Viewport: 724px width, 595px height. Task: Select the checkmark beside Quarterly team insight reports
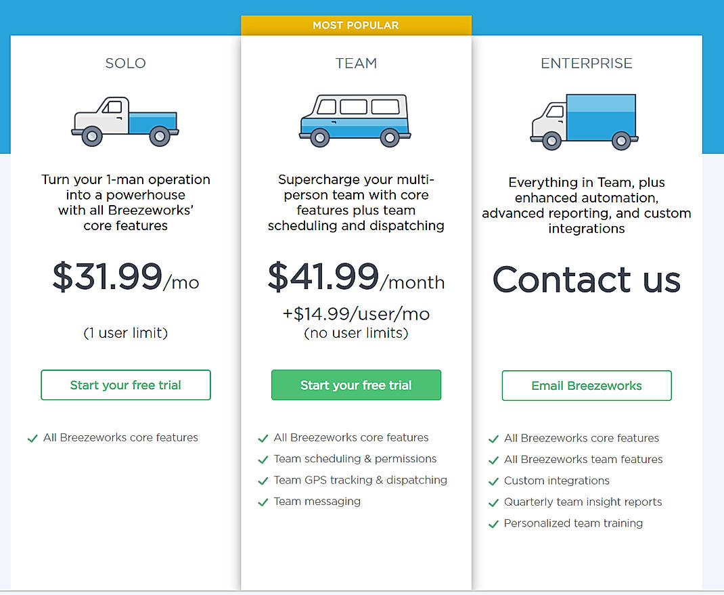493,502
